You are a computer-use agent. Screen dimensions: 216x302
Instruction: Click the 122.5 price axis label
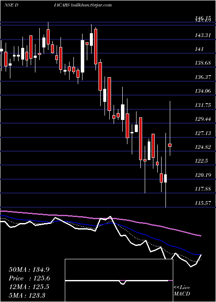pyautogui.click(x=201, y=161)
